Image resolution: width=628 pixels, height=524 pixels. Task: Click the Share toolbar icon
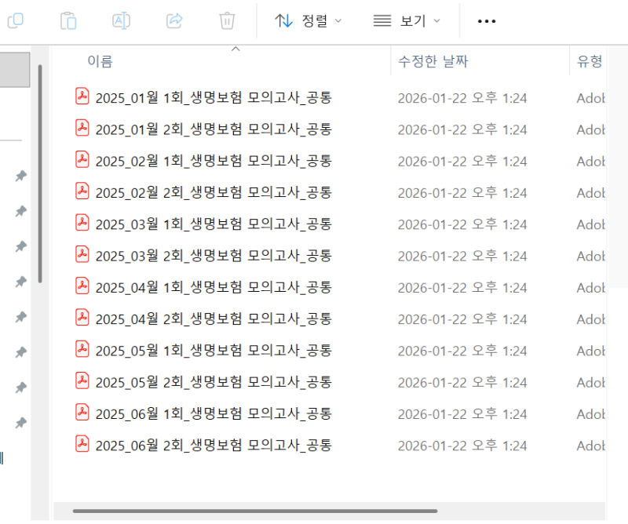(174, 20)
